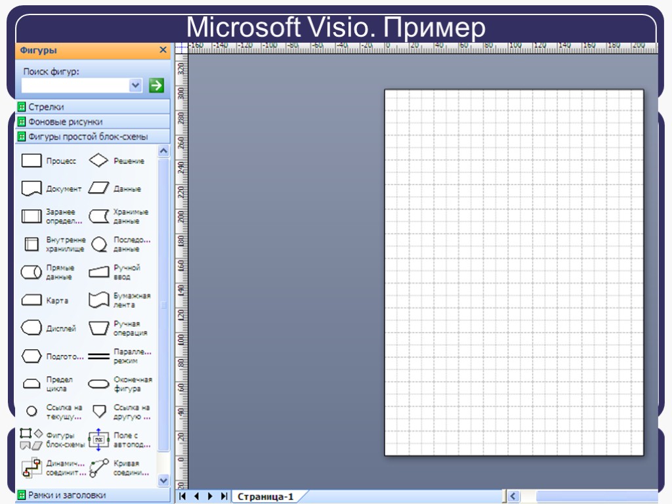The image size is (672, 504).
Task: Select the Последо... данные circle shape
Action: click(x=99, y=244)
